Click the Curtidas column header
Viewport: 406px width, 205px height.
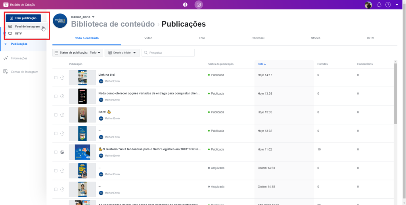click(322, 64)
